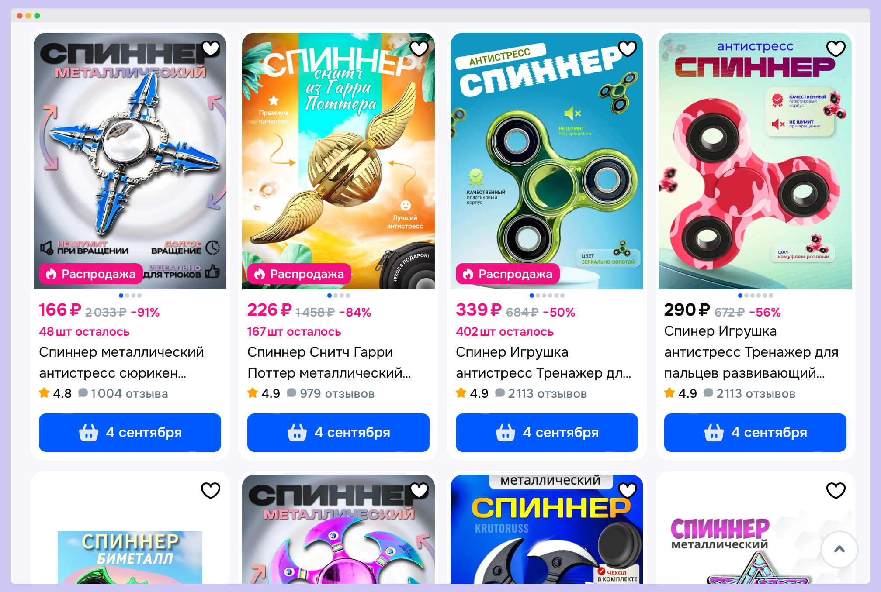Click heart on purple metallic spinner card

click(419, 490)
